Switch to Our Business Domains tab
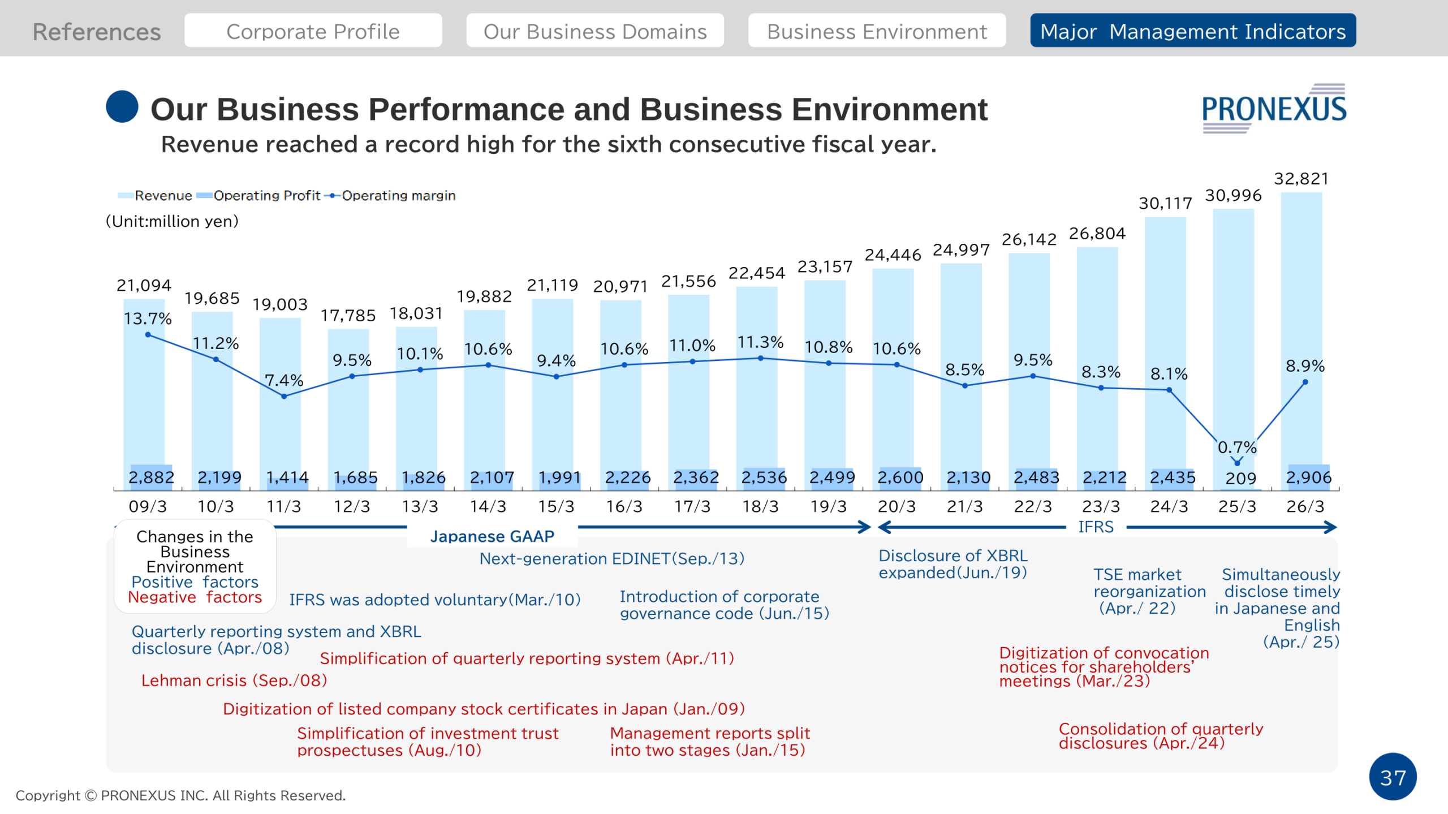Image resolution: width=1448 pixels, height=814 pixels. click(595, 31)
